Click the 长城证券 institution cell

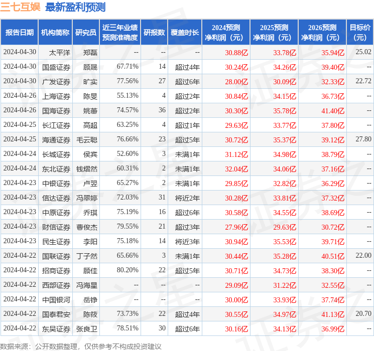tap(56, 154)
